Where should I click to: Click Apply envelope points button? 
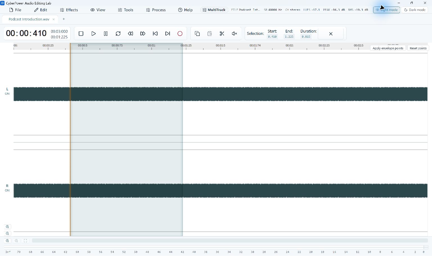tap(388, 48)
